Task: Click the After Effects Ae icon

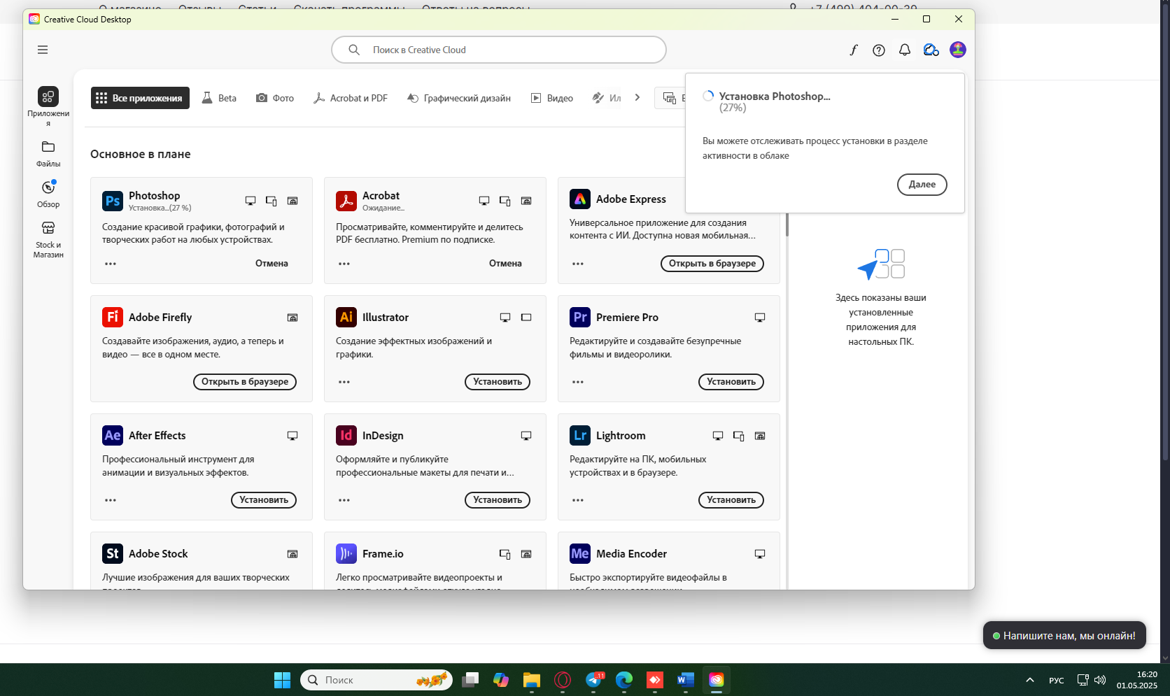Action: point(113,435)
